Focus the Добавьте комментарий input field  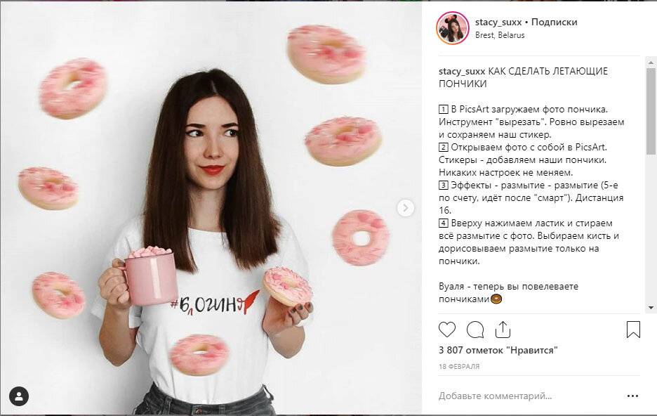pos(528,396)
